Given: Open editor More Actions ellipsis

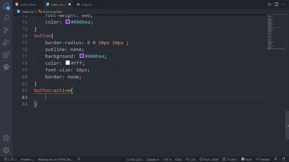Looking at the screenshot, I should (283, 4).
